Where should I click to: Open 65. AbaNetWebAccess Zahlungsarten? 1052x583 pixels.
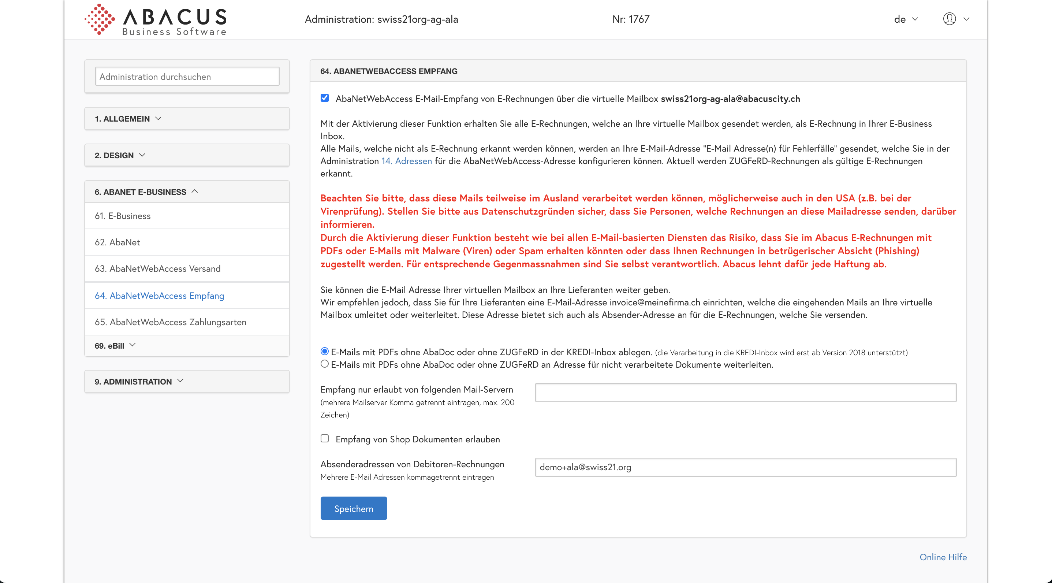tap(171, 322)
